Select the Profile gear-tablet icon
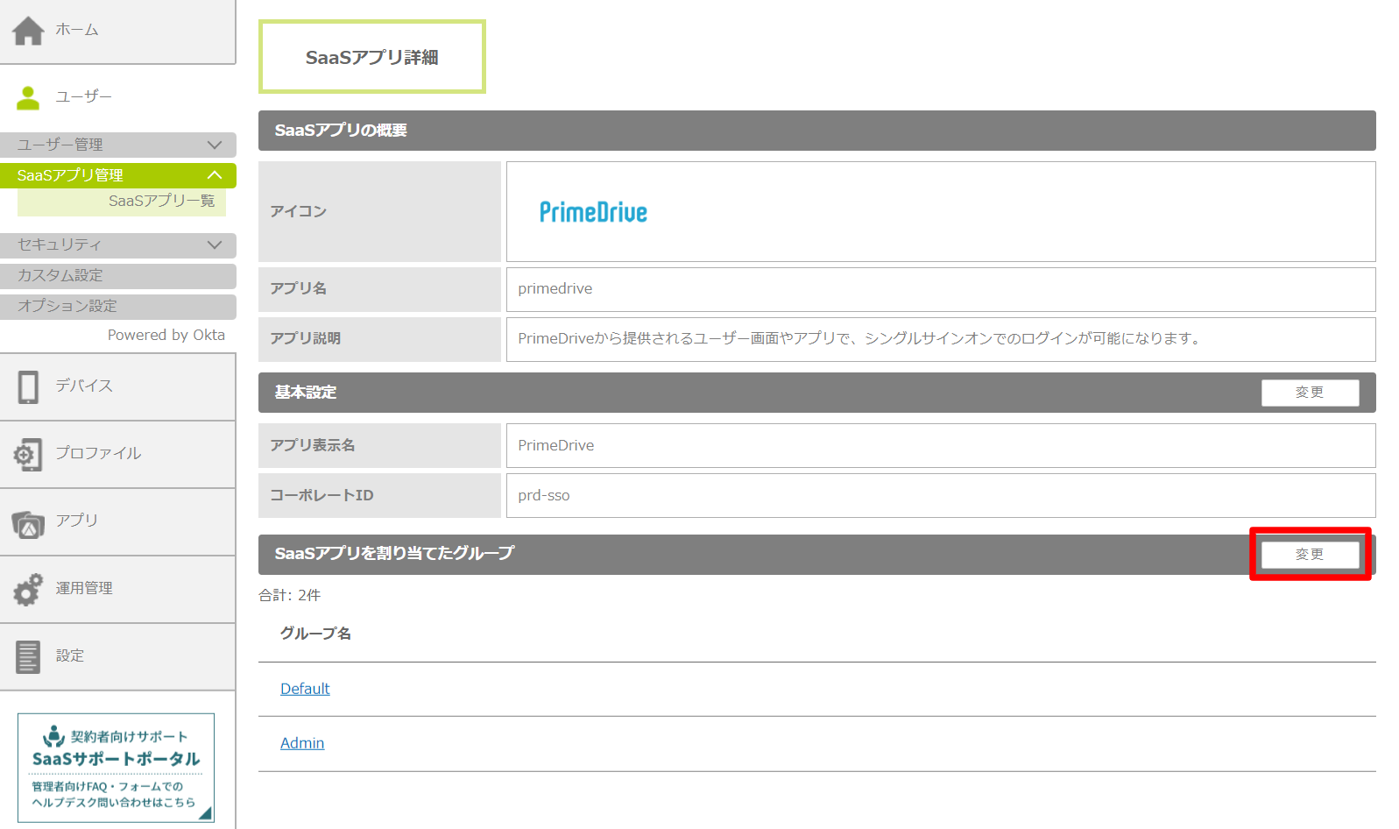Screen dimensions: 1399x829 coord(28,454)
